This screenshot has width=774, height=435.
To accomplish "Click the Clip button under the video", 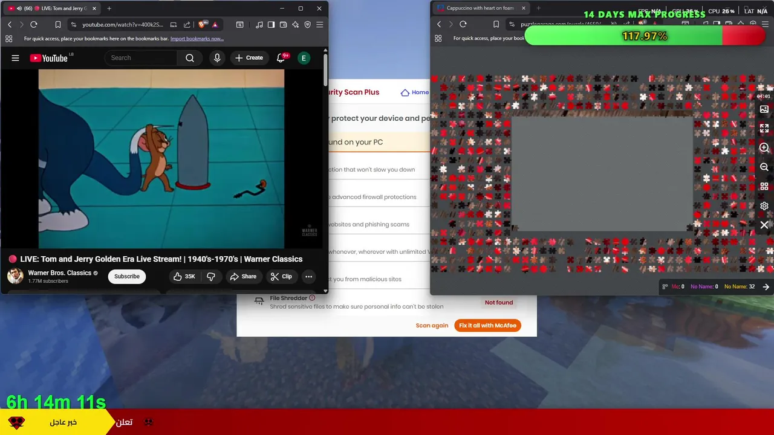I will pyautogui.click(x=281, y=277).
